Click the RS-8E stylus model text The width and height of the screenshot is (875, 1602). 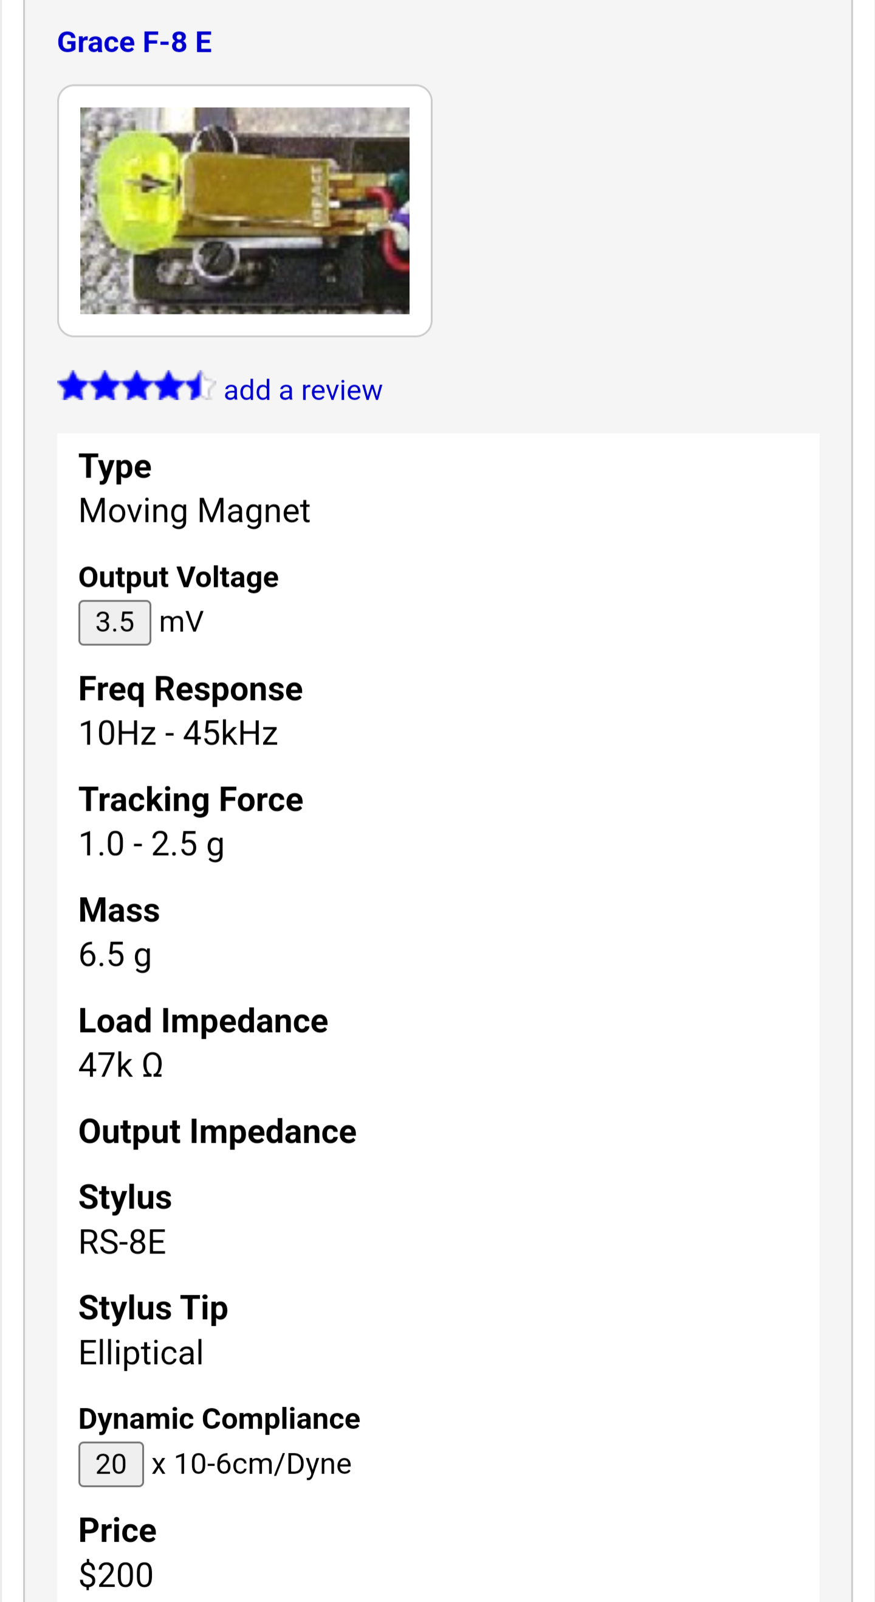(122, 1242)
